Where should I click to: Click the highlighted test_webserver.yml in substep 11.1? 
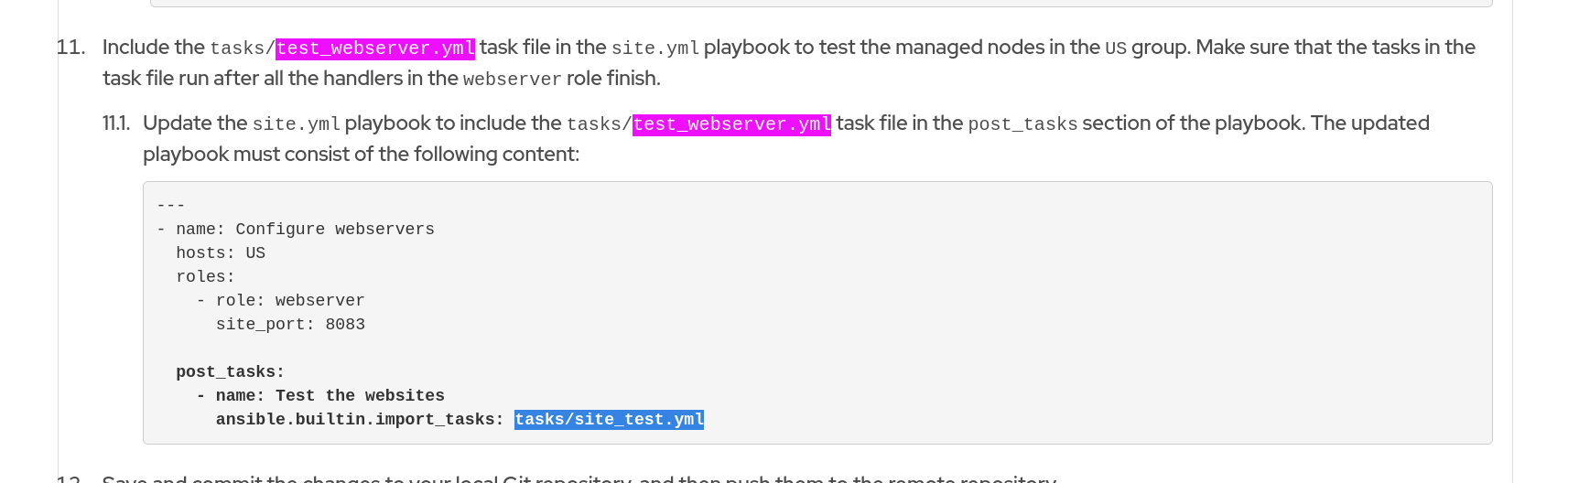(731, 124)
